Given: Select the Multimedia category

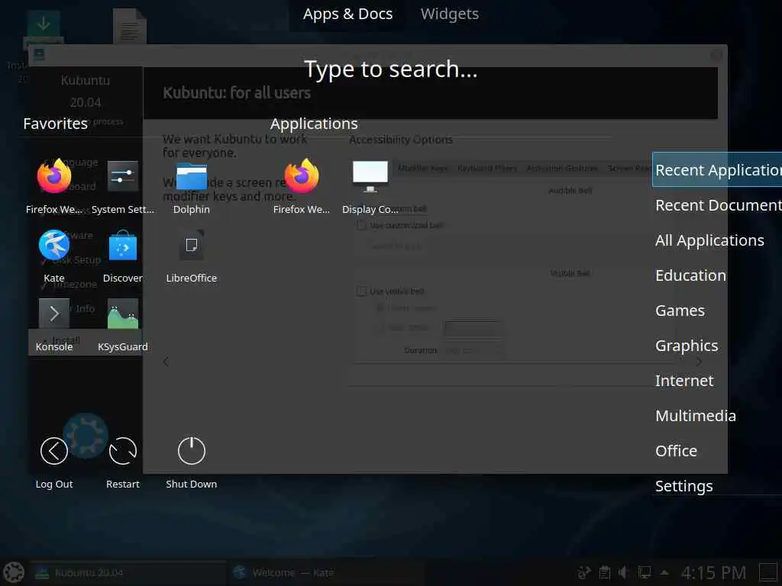Looking at the screenshot, I should pyautogui.click(x=695, y=416).
